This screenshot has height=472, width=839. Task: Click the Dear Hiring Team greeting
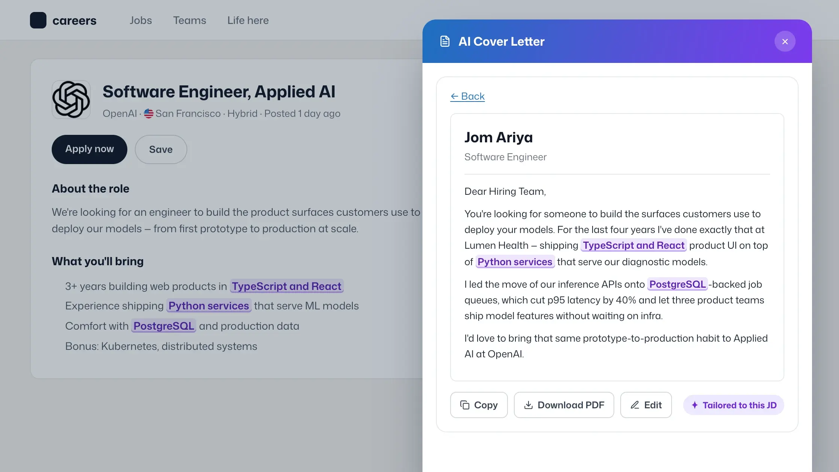click(505, 191)
